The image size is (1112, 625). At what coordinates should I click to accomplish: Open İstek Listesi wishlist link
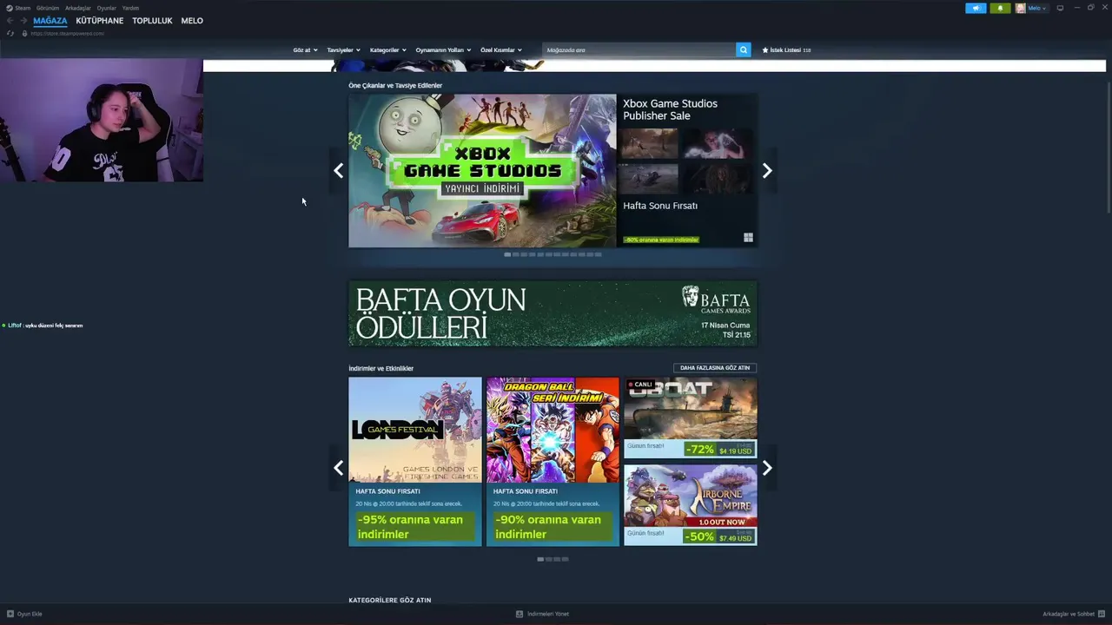pyautogui.click(x=786, y=50)
